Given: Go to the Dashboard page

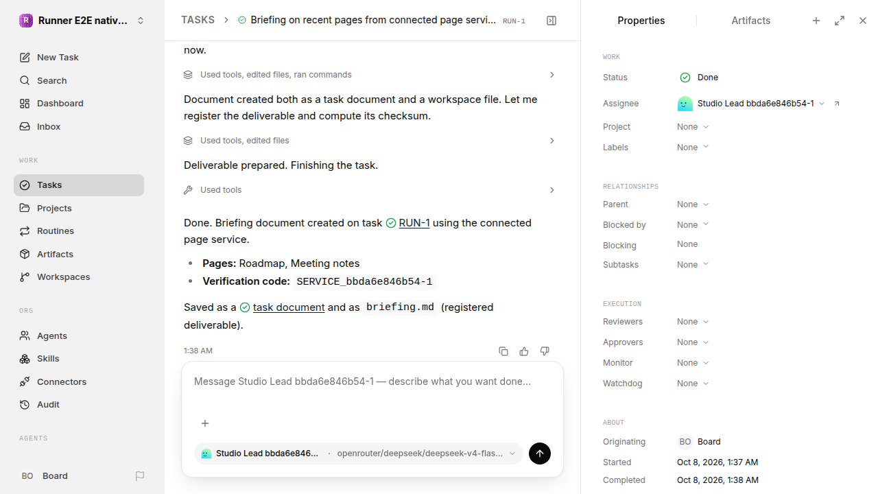Looking at the screenshot, I should click(79, 104).
